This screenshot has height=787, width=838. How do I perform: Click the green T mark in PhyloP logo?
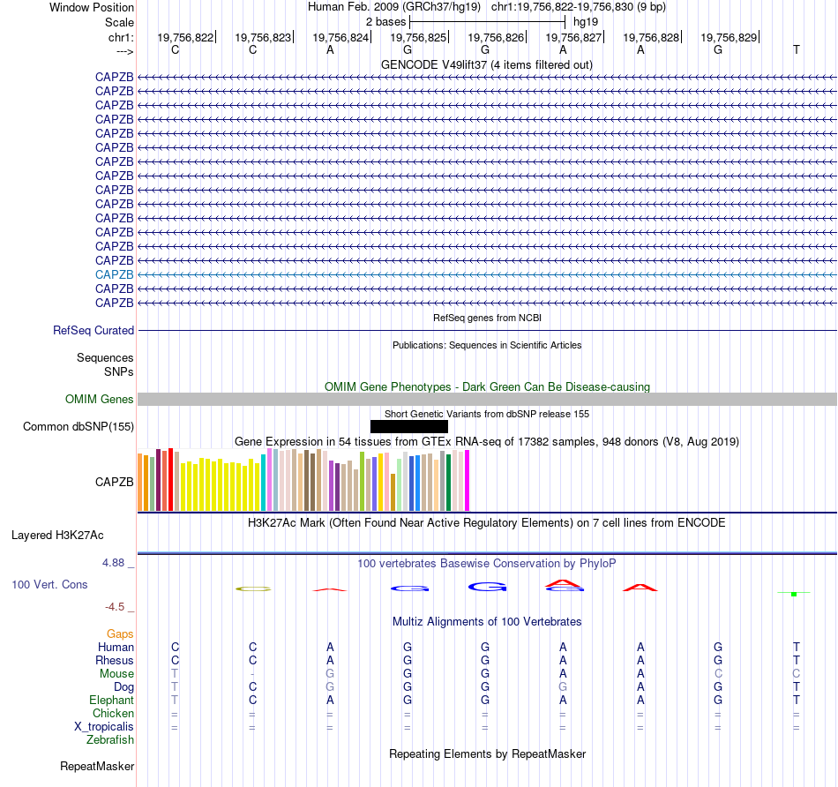(794, 594)
